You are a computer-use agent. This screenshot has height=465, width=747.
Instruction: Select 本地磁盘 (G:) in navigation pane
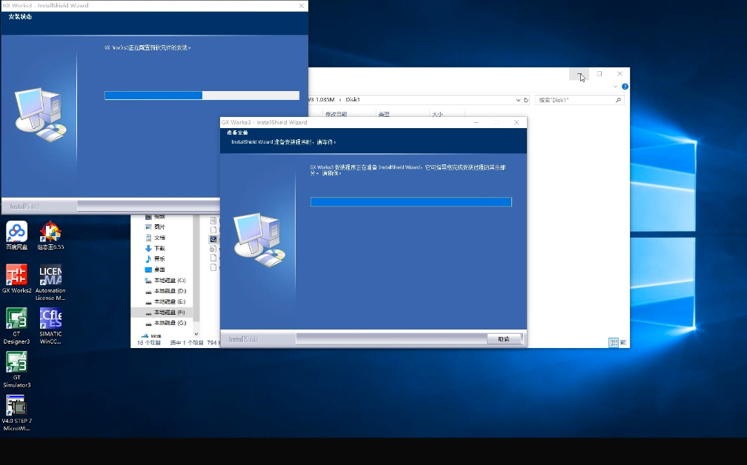coord(165,323)
